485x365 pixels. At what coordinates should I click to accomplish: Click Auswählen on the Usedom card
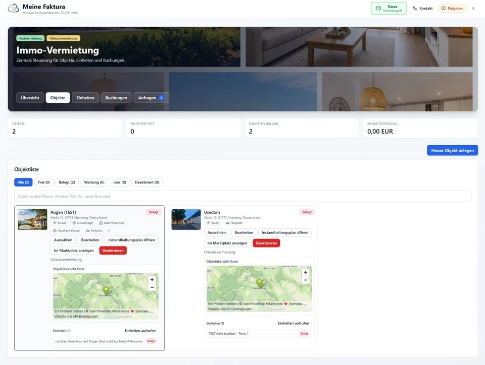[x=217, y=232]
